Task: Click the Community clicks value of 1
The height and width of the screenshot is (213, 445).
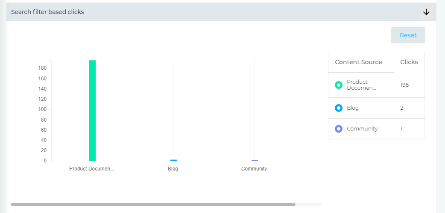Action: pos(401,129)
